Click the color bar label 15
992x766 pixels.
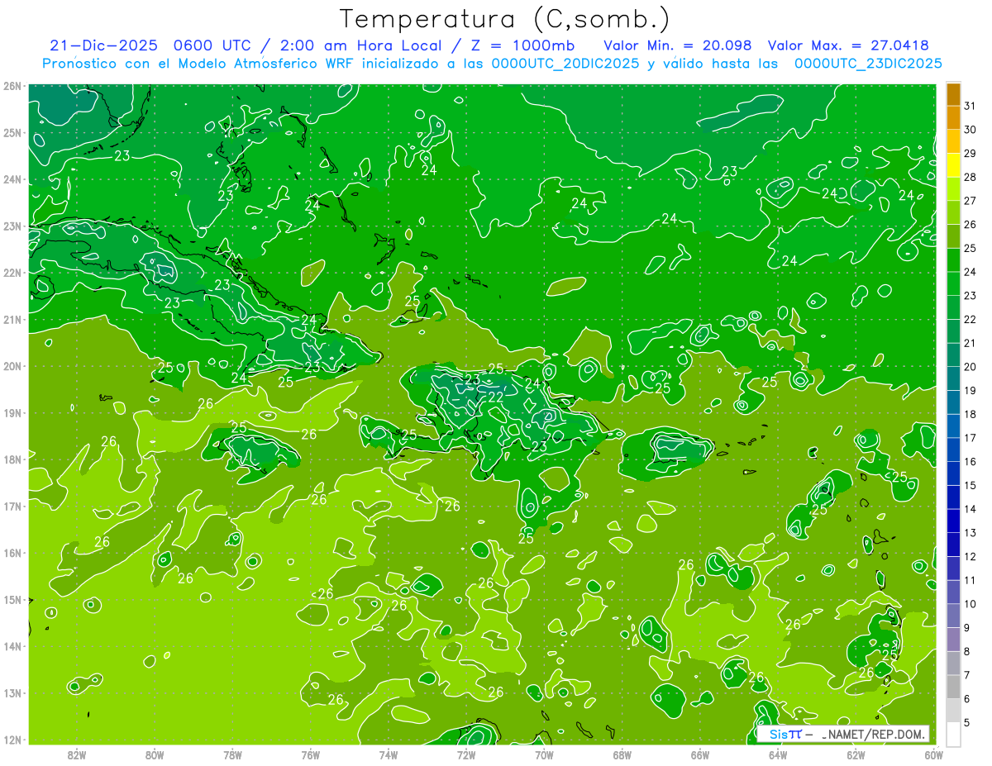point(970,485)
